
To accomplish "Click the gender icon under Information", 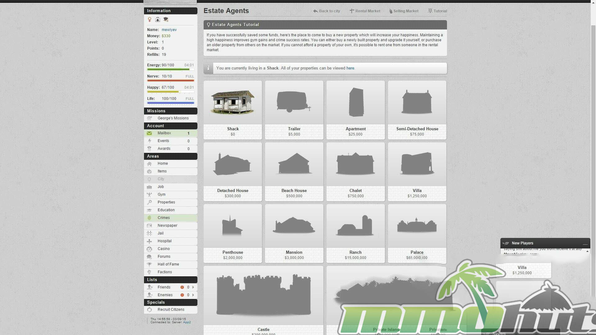I will point(150,20).
